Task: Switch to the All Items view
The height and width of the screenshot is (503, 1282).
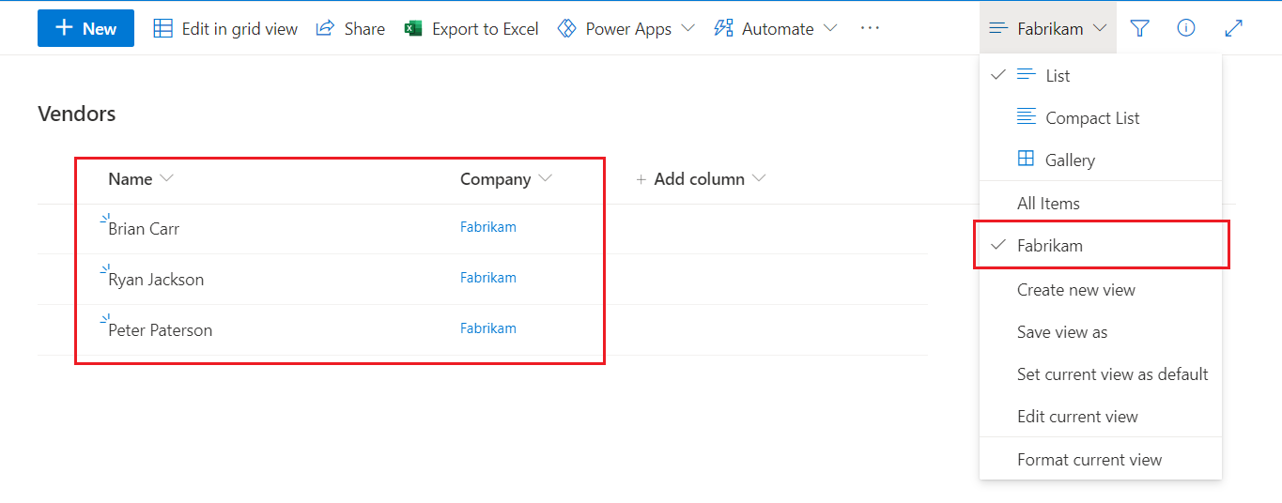Action: [x=1048, y=203]
